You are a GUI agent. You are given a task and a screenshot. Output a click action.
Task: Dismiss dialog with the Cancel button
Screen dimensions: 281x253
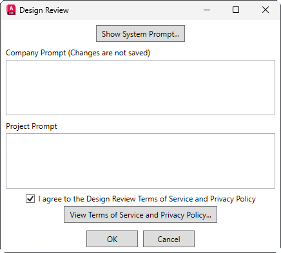pyautogui.click(x=169, y=239)
